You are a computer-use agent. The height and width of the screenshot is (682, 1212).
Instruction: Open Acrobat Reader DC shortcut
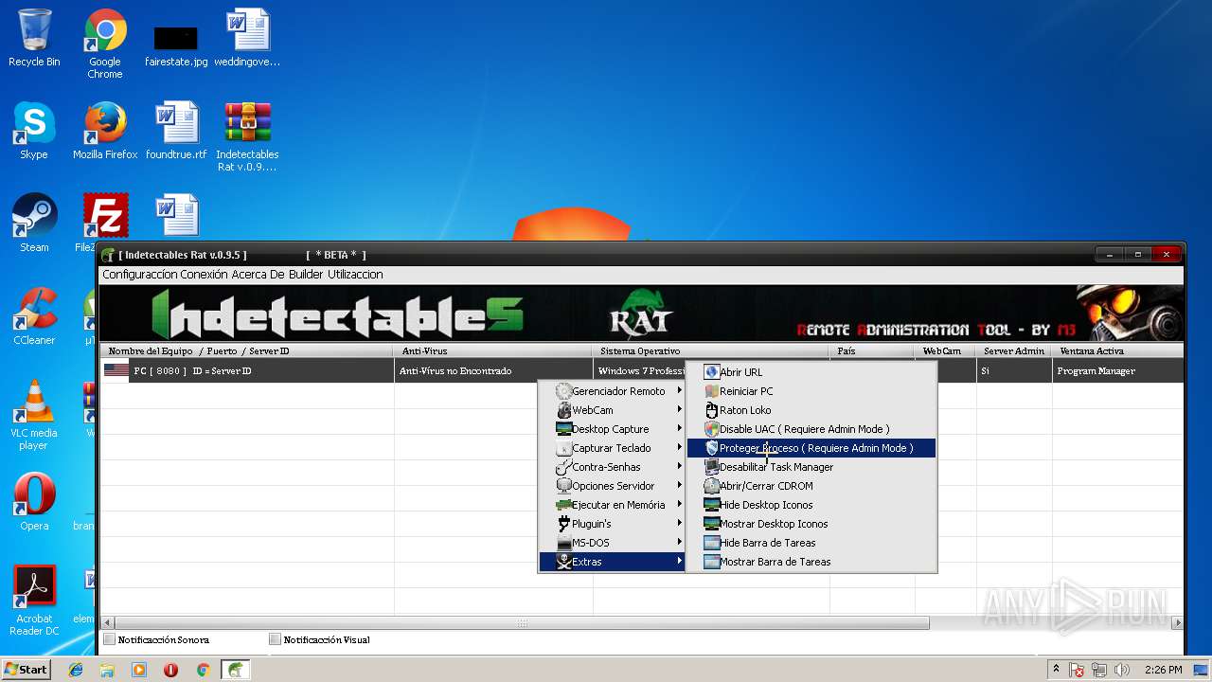[x=34, y=601]
